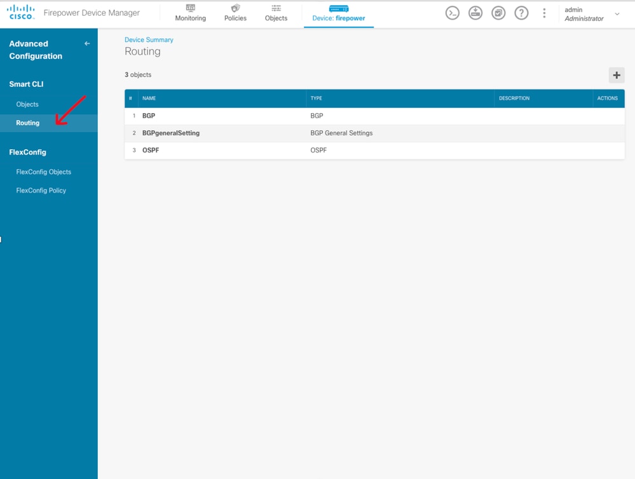635x479 pixels.
Task: Click the Advanced Configuration heading
Action: coord(36,50)
